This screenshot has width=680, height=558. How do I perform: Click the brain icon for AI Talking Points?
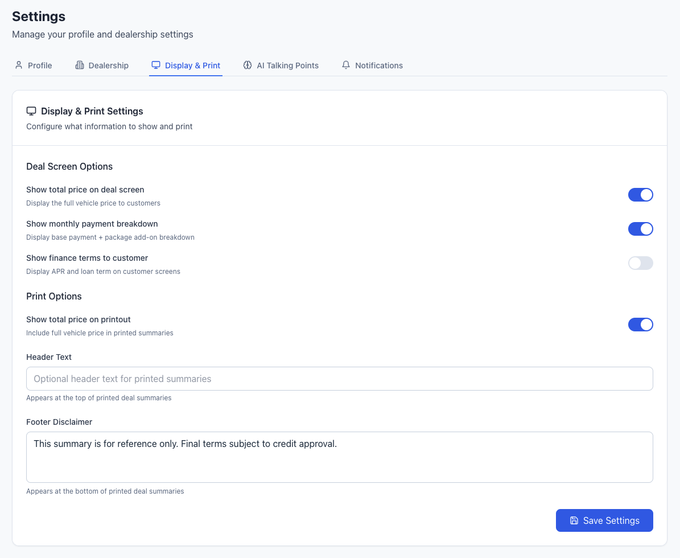(248, 65)
